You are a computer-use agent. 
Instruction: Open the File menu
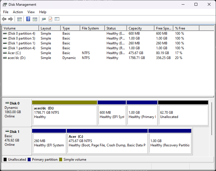6,12
